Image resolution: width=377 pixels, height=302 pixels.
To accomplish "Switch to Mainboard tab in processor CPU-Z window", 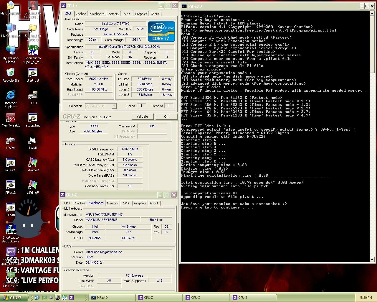I will (x=97, y=14).
